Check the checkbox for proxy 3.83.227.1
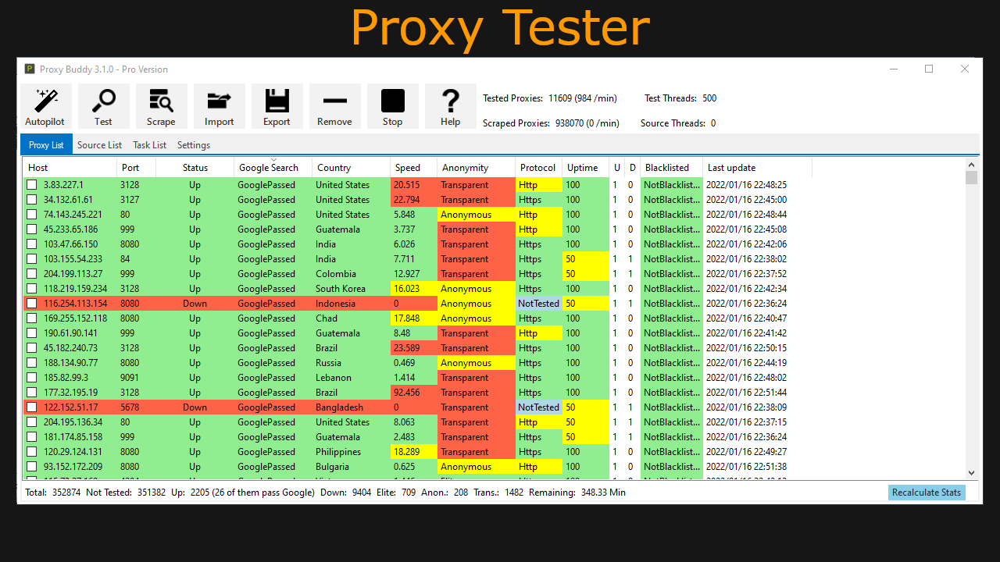Screen dimensions: 1000x562 tap(30, 184)
